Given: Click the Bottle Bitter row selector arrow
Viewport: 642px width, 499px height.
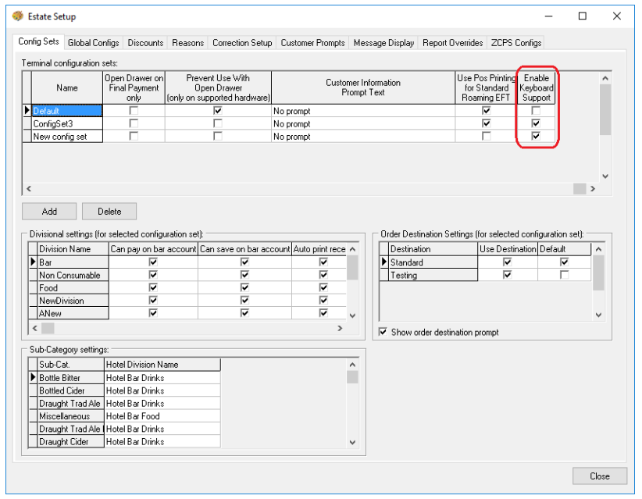Looking at the screenshot, I should click(x=33, y=377).
